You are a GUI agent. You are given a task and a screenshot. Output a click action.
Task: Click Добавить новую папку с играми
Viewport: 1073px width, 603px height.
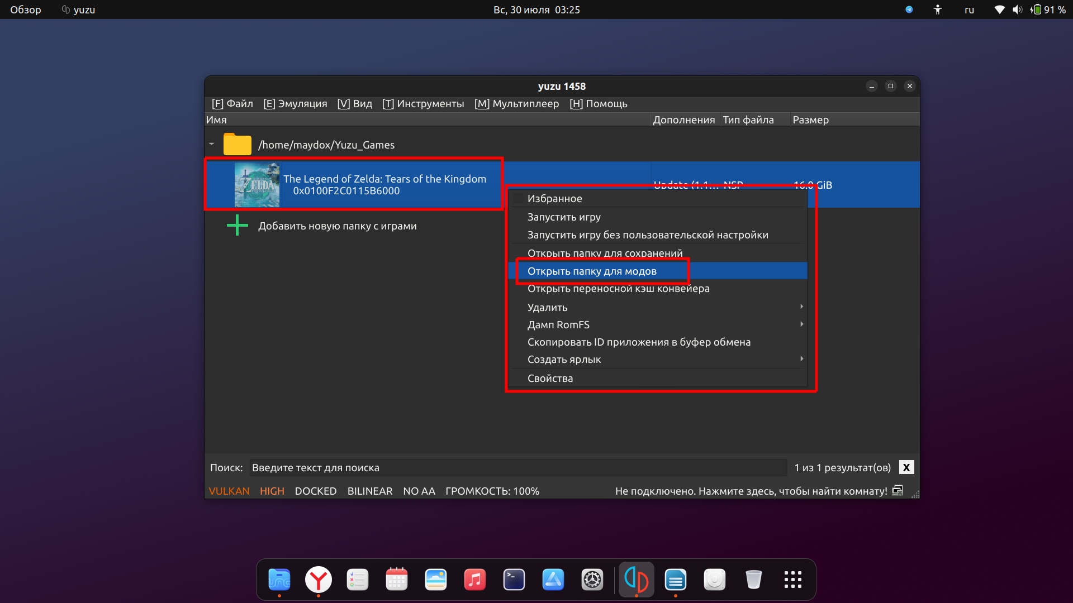(x=337, y=226)
